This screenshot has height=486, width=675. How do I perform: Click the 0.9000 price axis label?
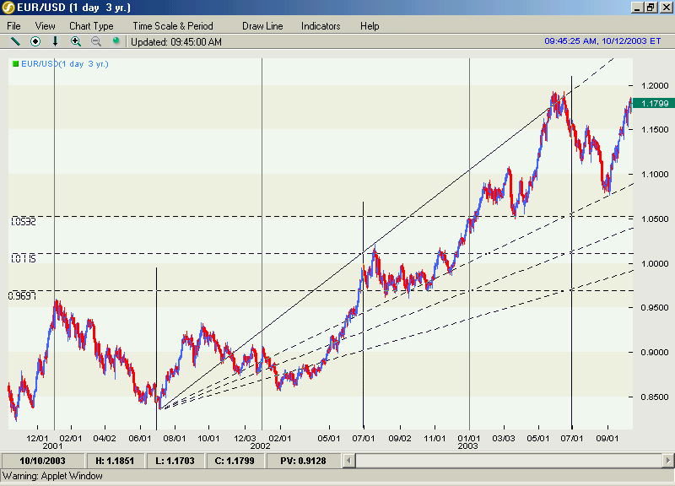(655, 353)
